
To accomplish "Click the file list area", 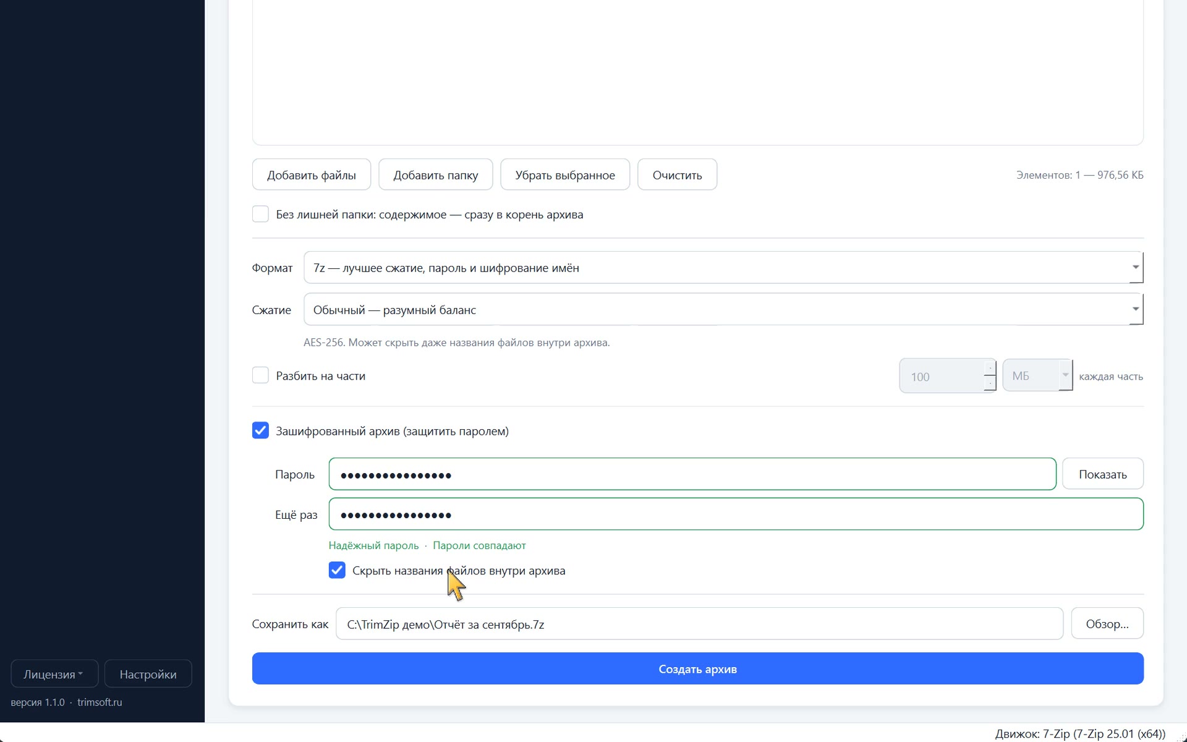I will (x=697, y=72).
